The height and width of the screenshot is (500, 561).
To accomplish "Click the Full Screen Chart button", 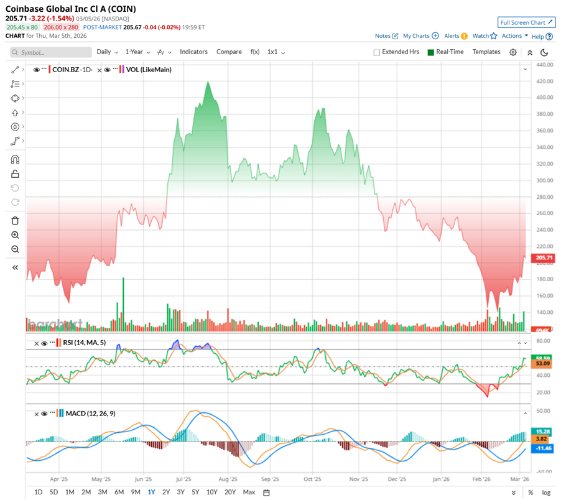I will [x=526, y=22].
